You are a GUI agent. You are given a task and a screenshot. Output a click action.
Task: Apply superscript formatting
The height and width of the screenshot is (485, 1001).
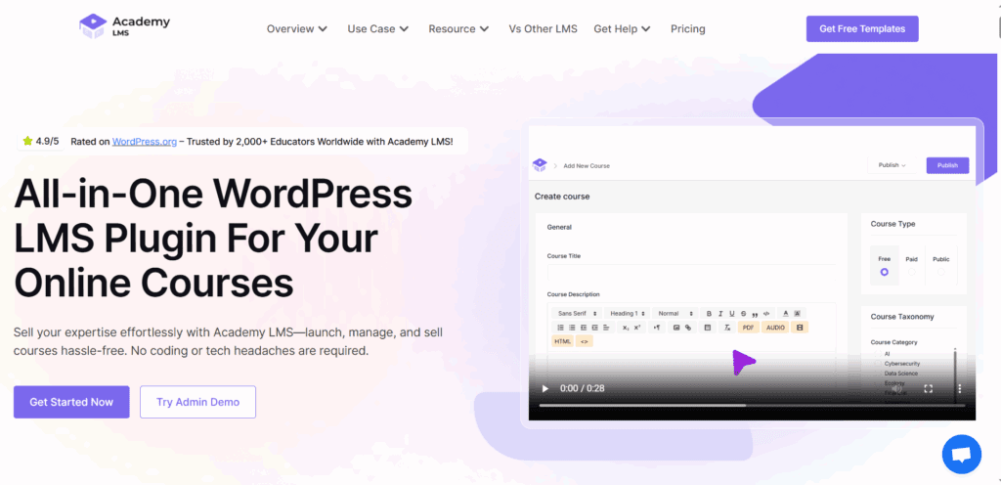tap(637, 328)
